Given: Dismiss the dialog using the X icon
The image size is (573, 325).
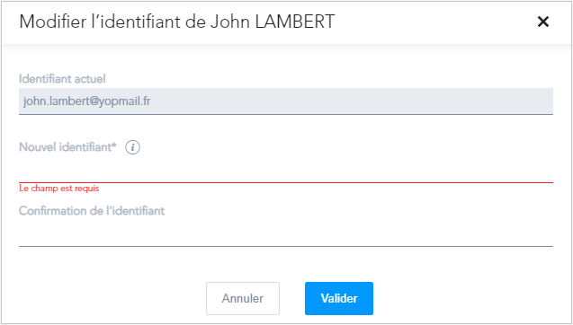Looking at the screenshot, I should (543, 22).
